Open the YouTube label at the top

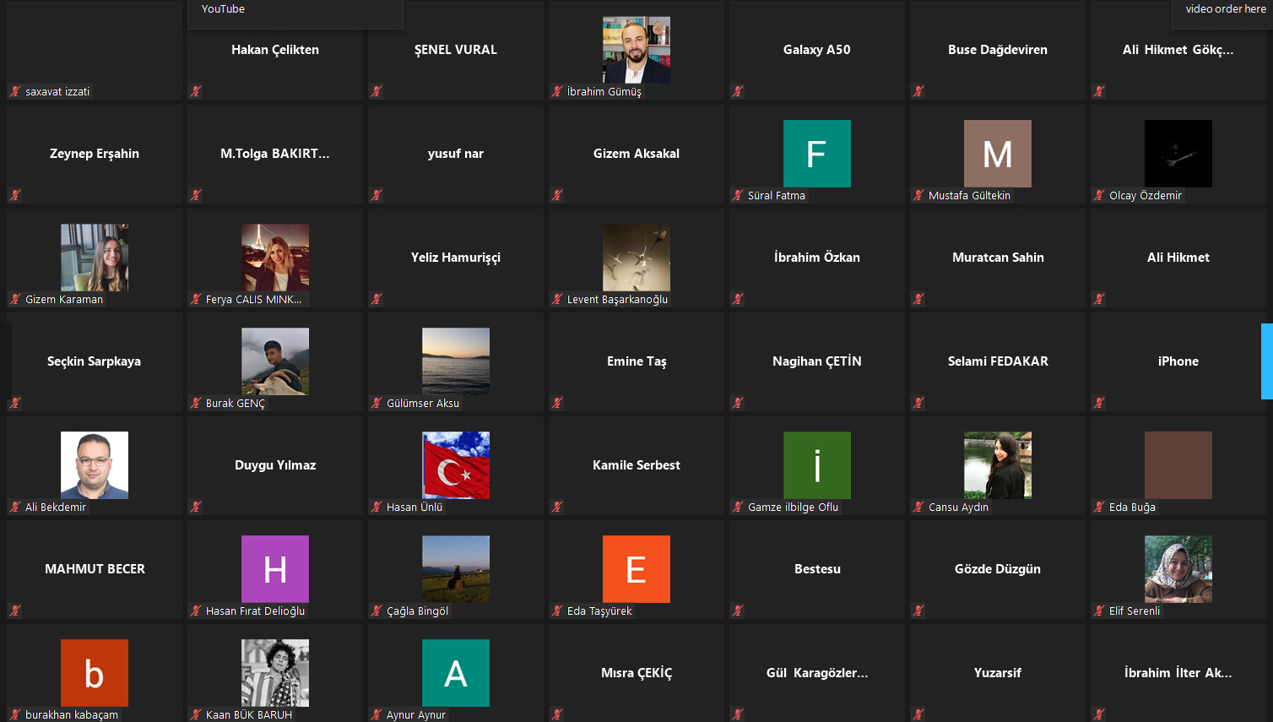point(223,9)
